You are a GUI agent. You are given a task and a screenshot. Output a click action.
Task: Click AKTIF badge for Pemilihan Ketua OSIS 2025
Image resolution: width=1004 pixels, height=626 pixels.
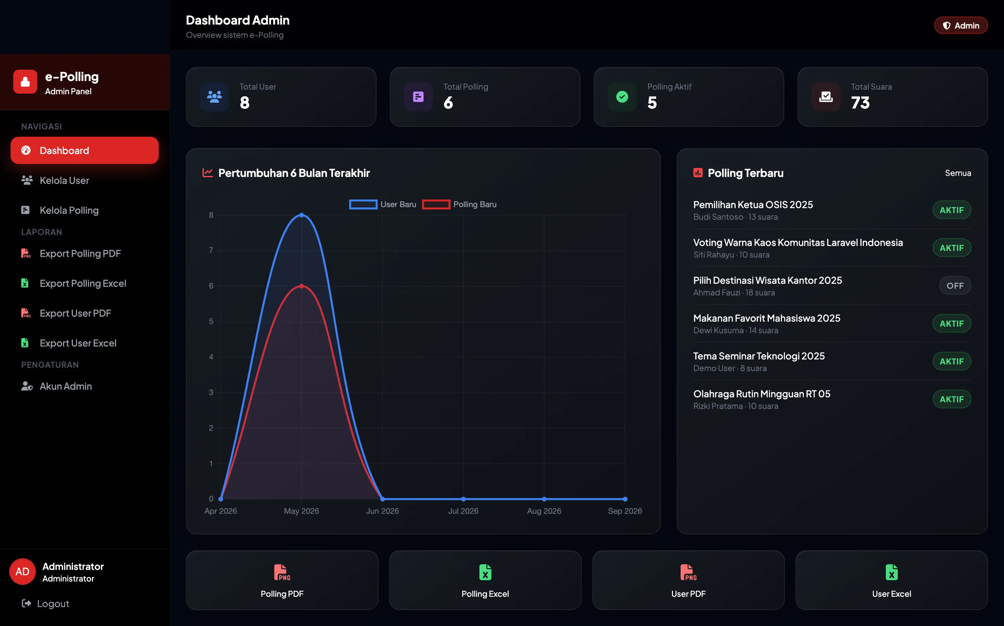952,210
